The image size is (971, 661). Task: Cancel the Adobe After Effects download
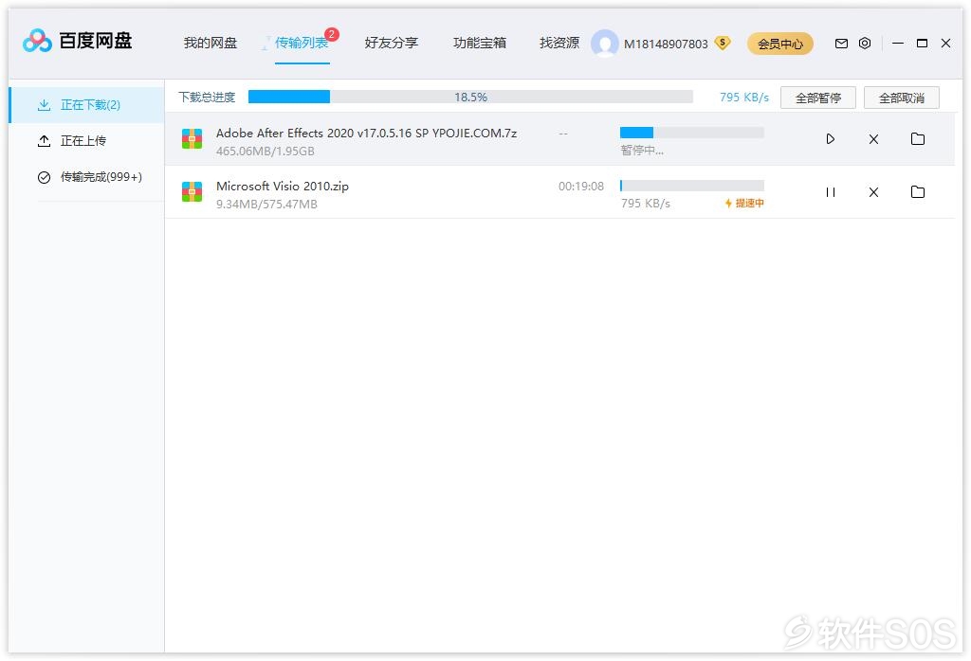tap(873, 139)
